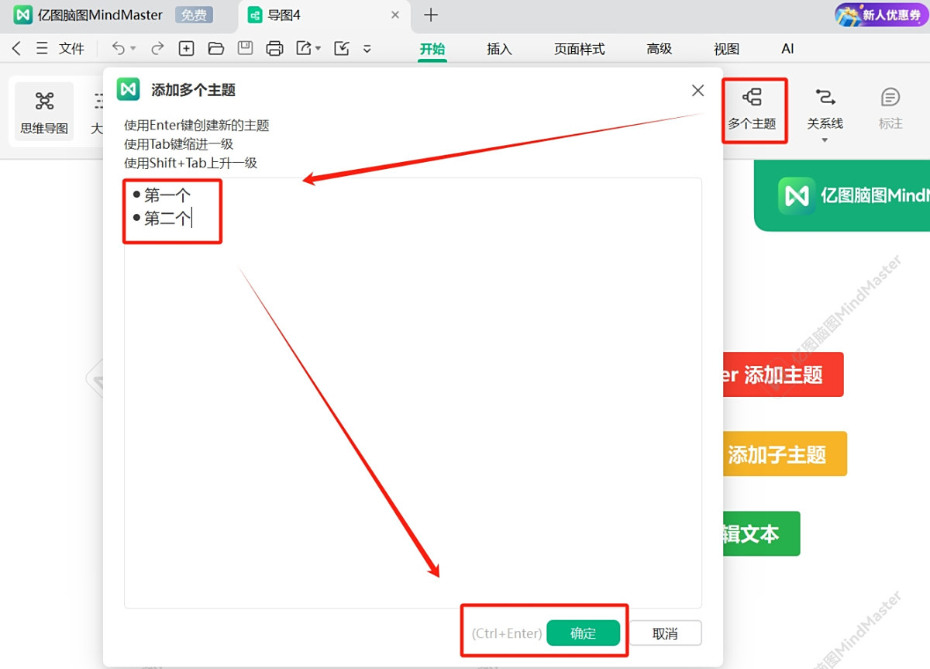930x669 pixels.
Task: Select the 思维导图 mode button
Action: (x=44, y=112)
